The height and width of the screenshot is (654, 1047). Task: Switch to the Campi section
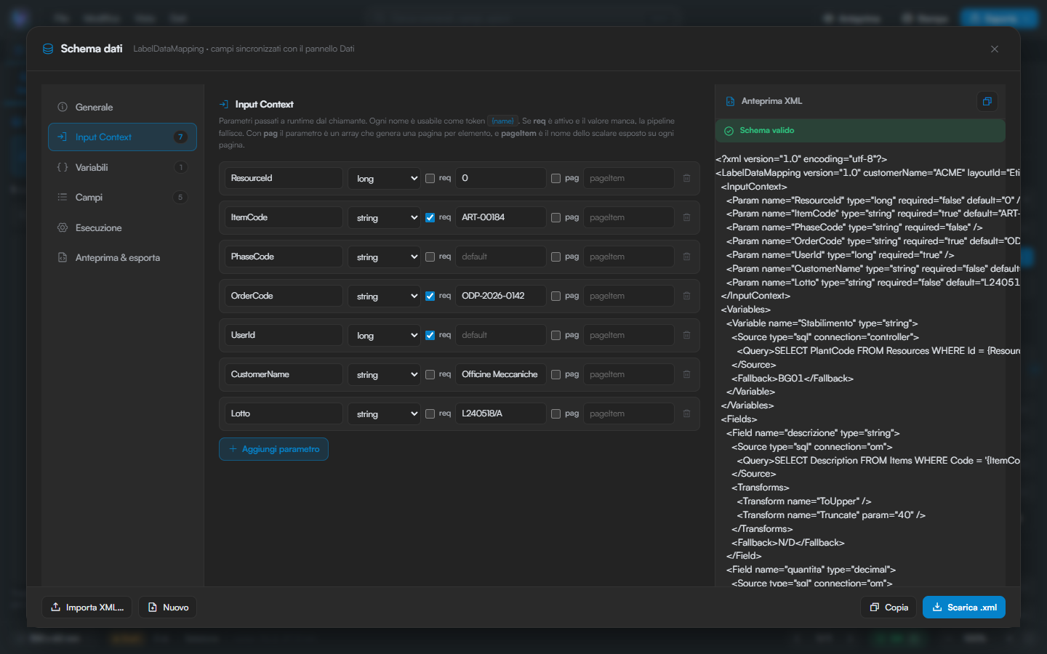pos(122,197)
